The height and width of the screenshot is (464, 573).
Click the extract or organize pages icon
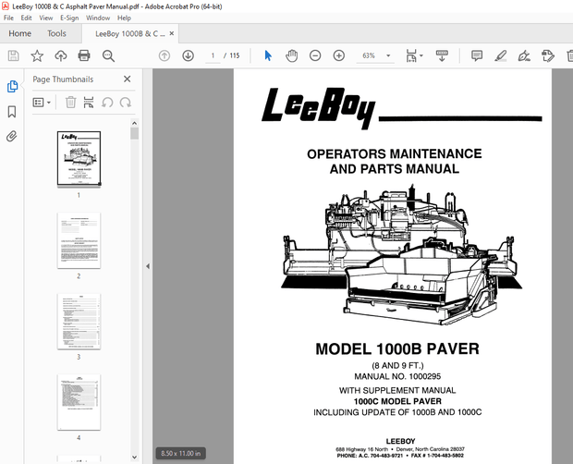pos(89,103)
